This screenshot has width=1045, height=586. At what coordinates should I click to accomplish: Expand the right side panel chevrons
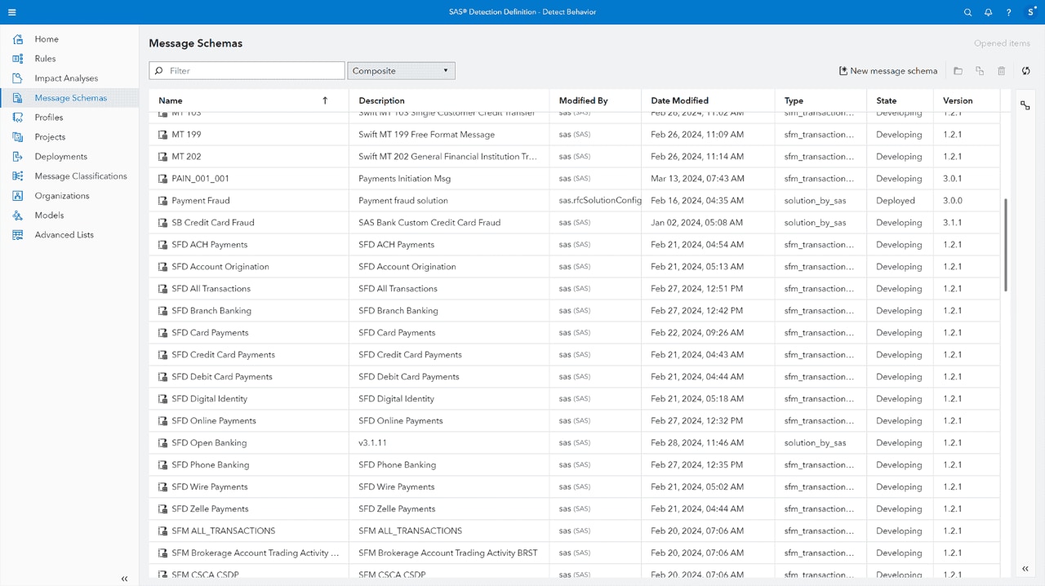(1025, 569)
